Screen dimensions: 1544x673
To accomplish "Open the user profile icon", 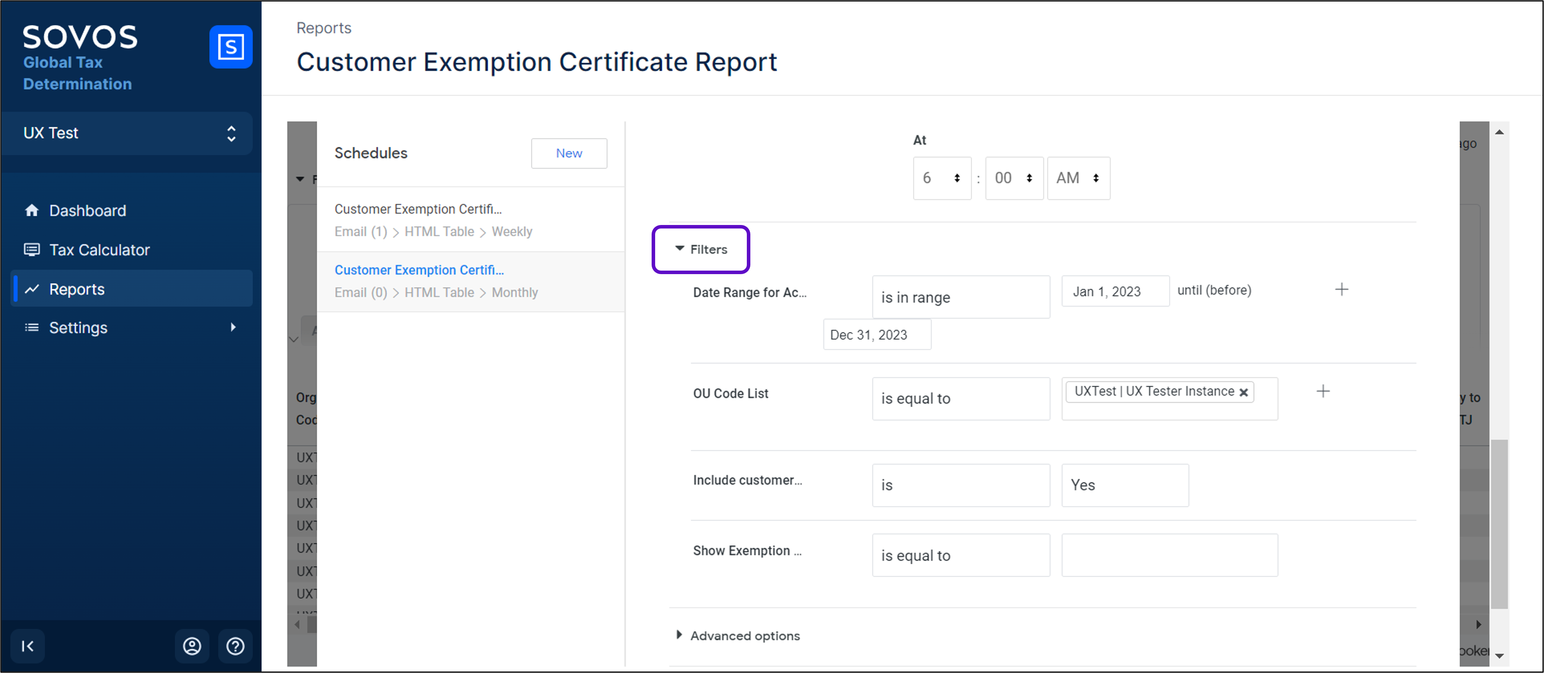I will [x=192, y=646].
